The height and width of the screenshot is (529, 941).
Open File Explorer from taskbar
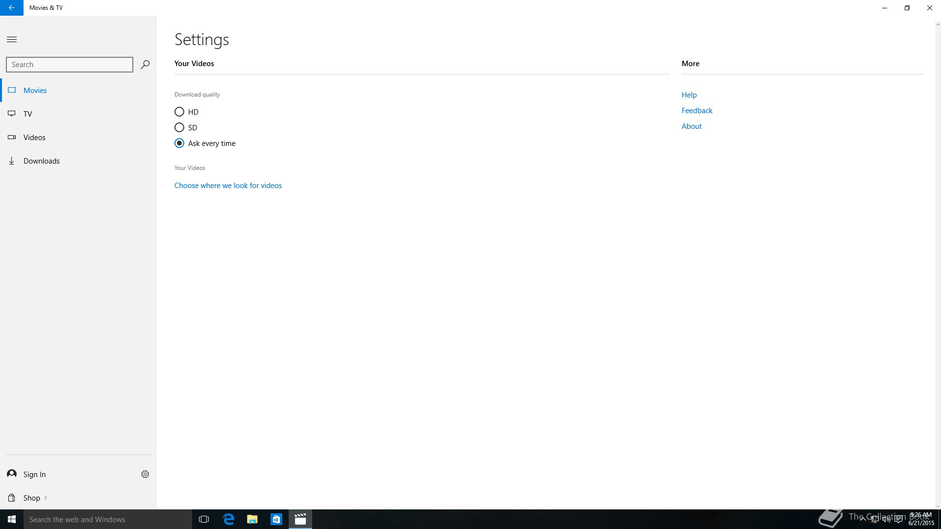[x=252, y=519]
